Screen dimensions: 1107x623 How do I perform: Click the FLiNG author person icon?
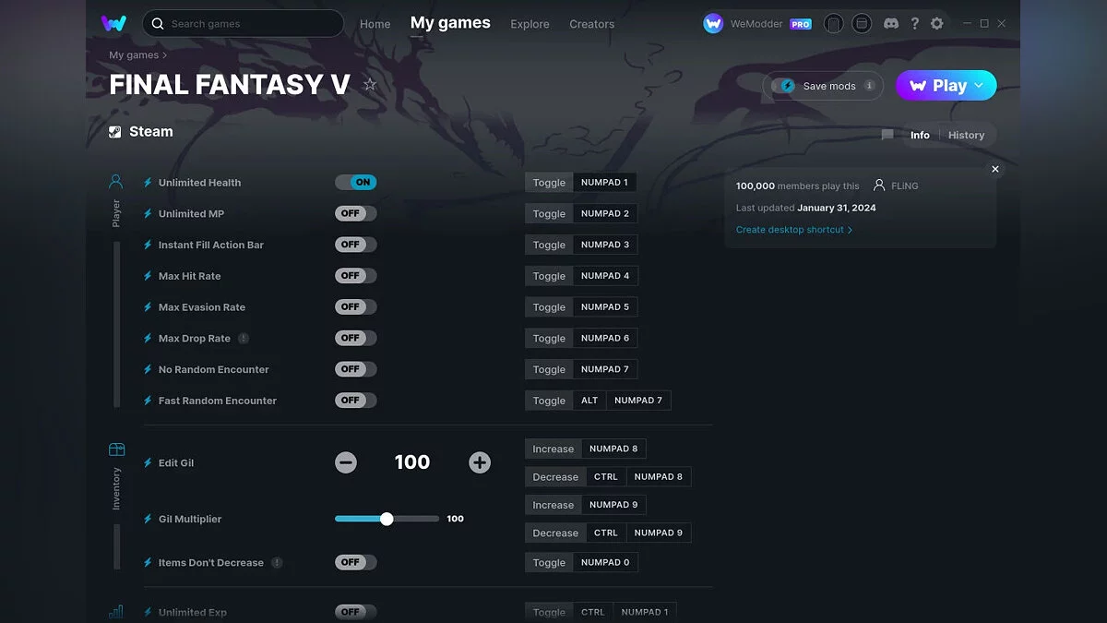879,186
